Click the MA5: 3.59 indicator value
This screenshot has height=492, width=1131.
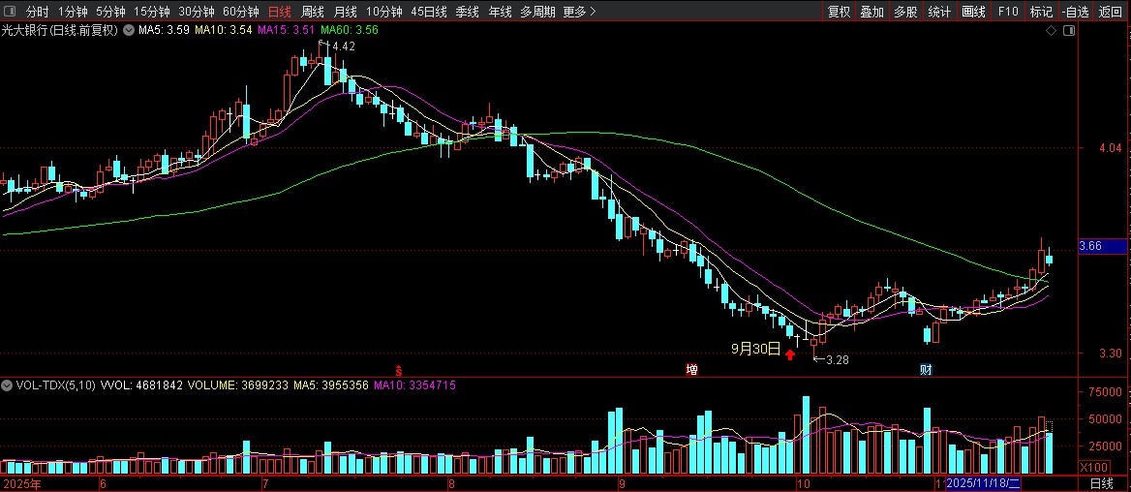tap(165, 30)
